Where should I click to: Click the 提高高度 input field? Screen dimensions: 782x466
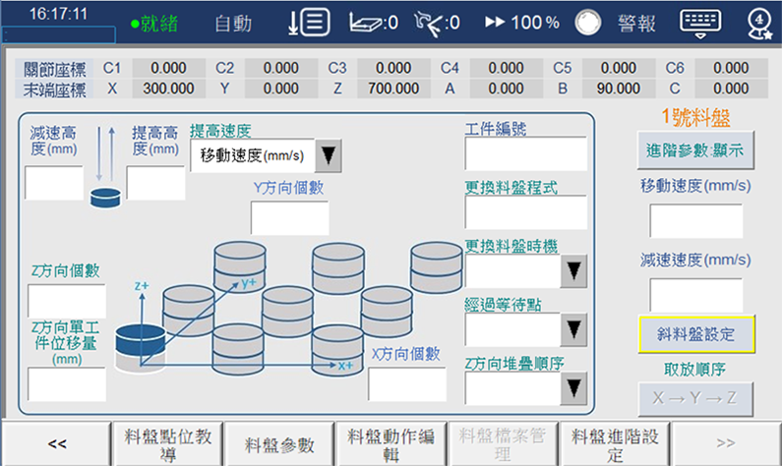point(155,183)
